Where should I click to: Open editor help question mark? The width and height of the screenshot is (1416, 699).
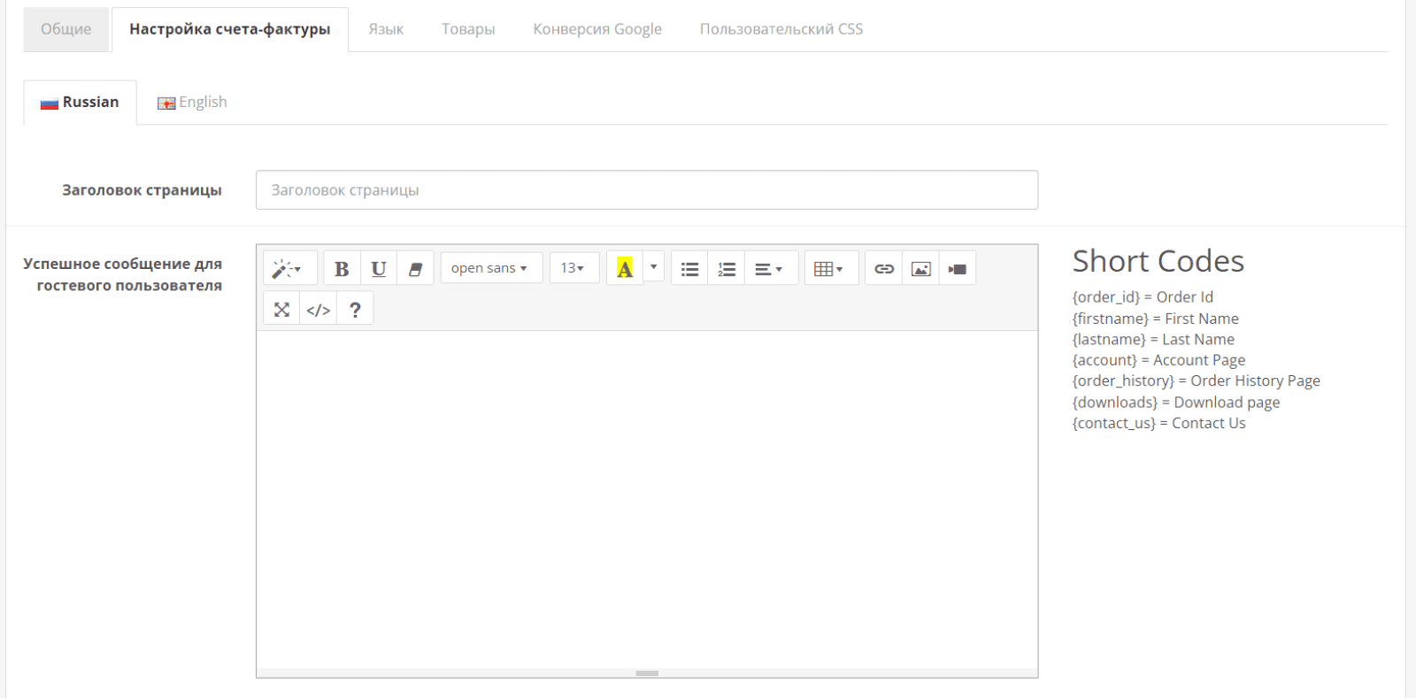pyautogui.click(x=355, y=309)
